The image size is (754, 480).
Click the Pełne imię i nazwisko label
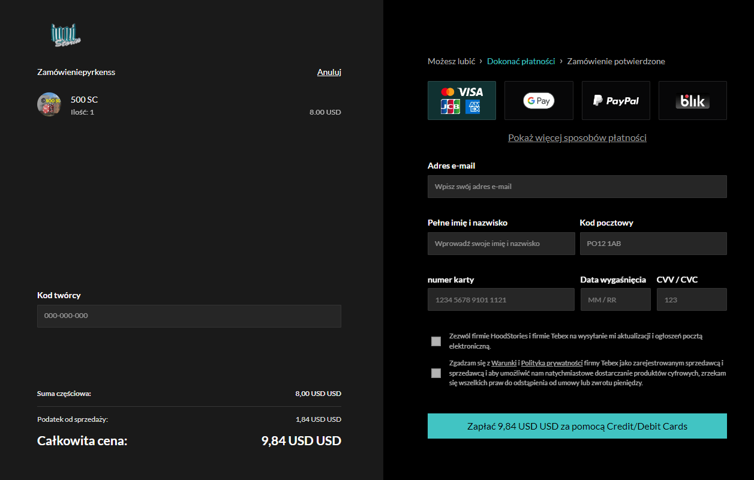[x=467, y=223]
